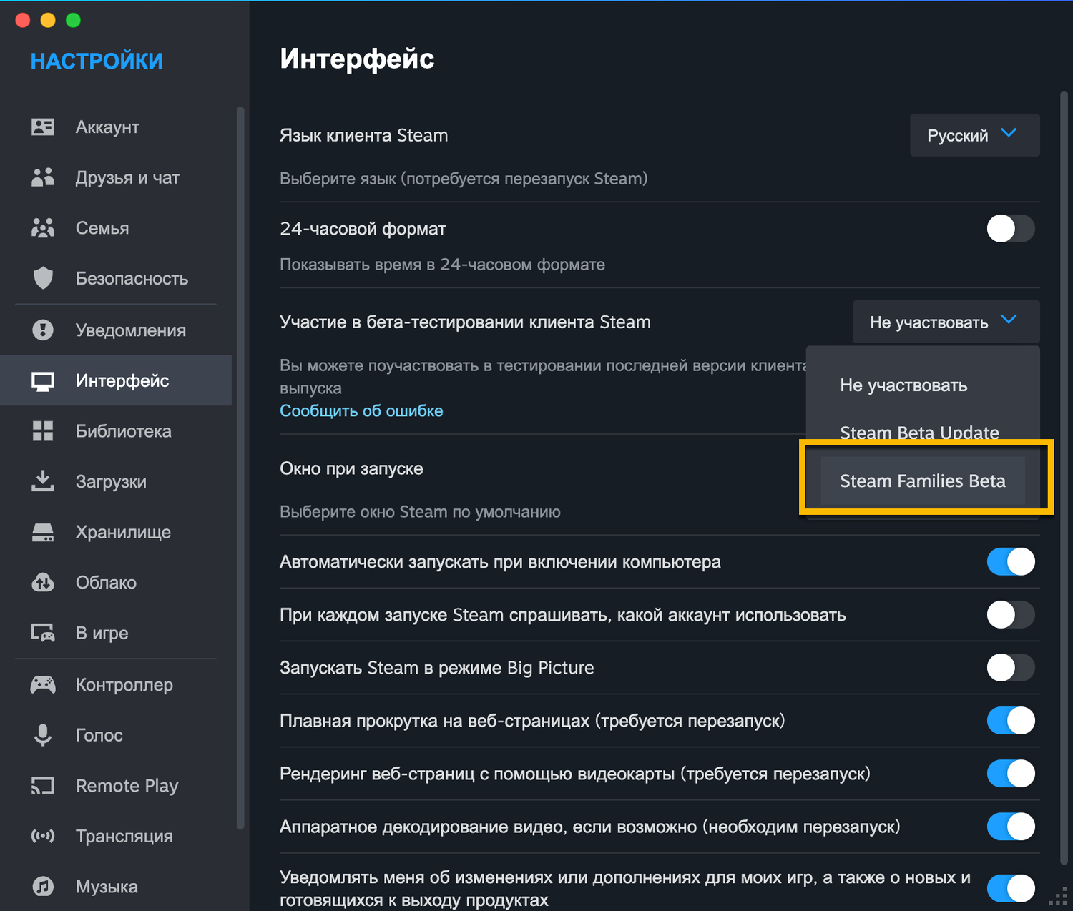Select Steam Beta Update from list
The image size is (1073, 911).
919,432
